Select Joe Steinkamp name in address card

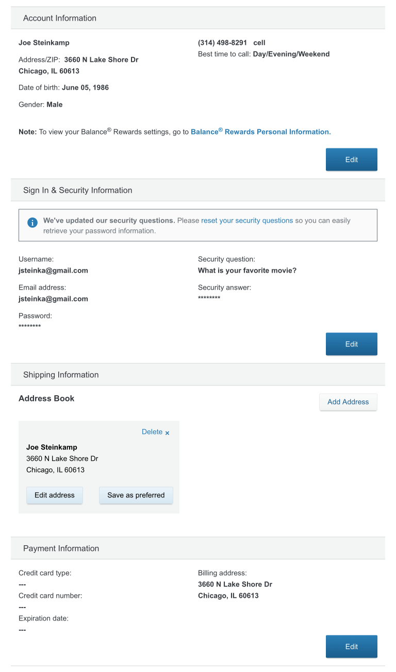point(52,447)
